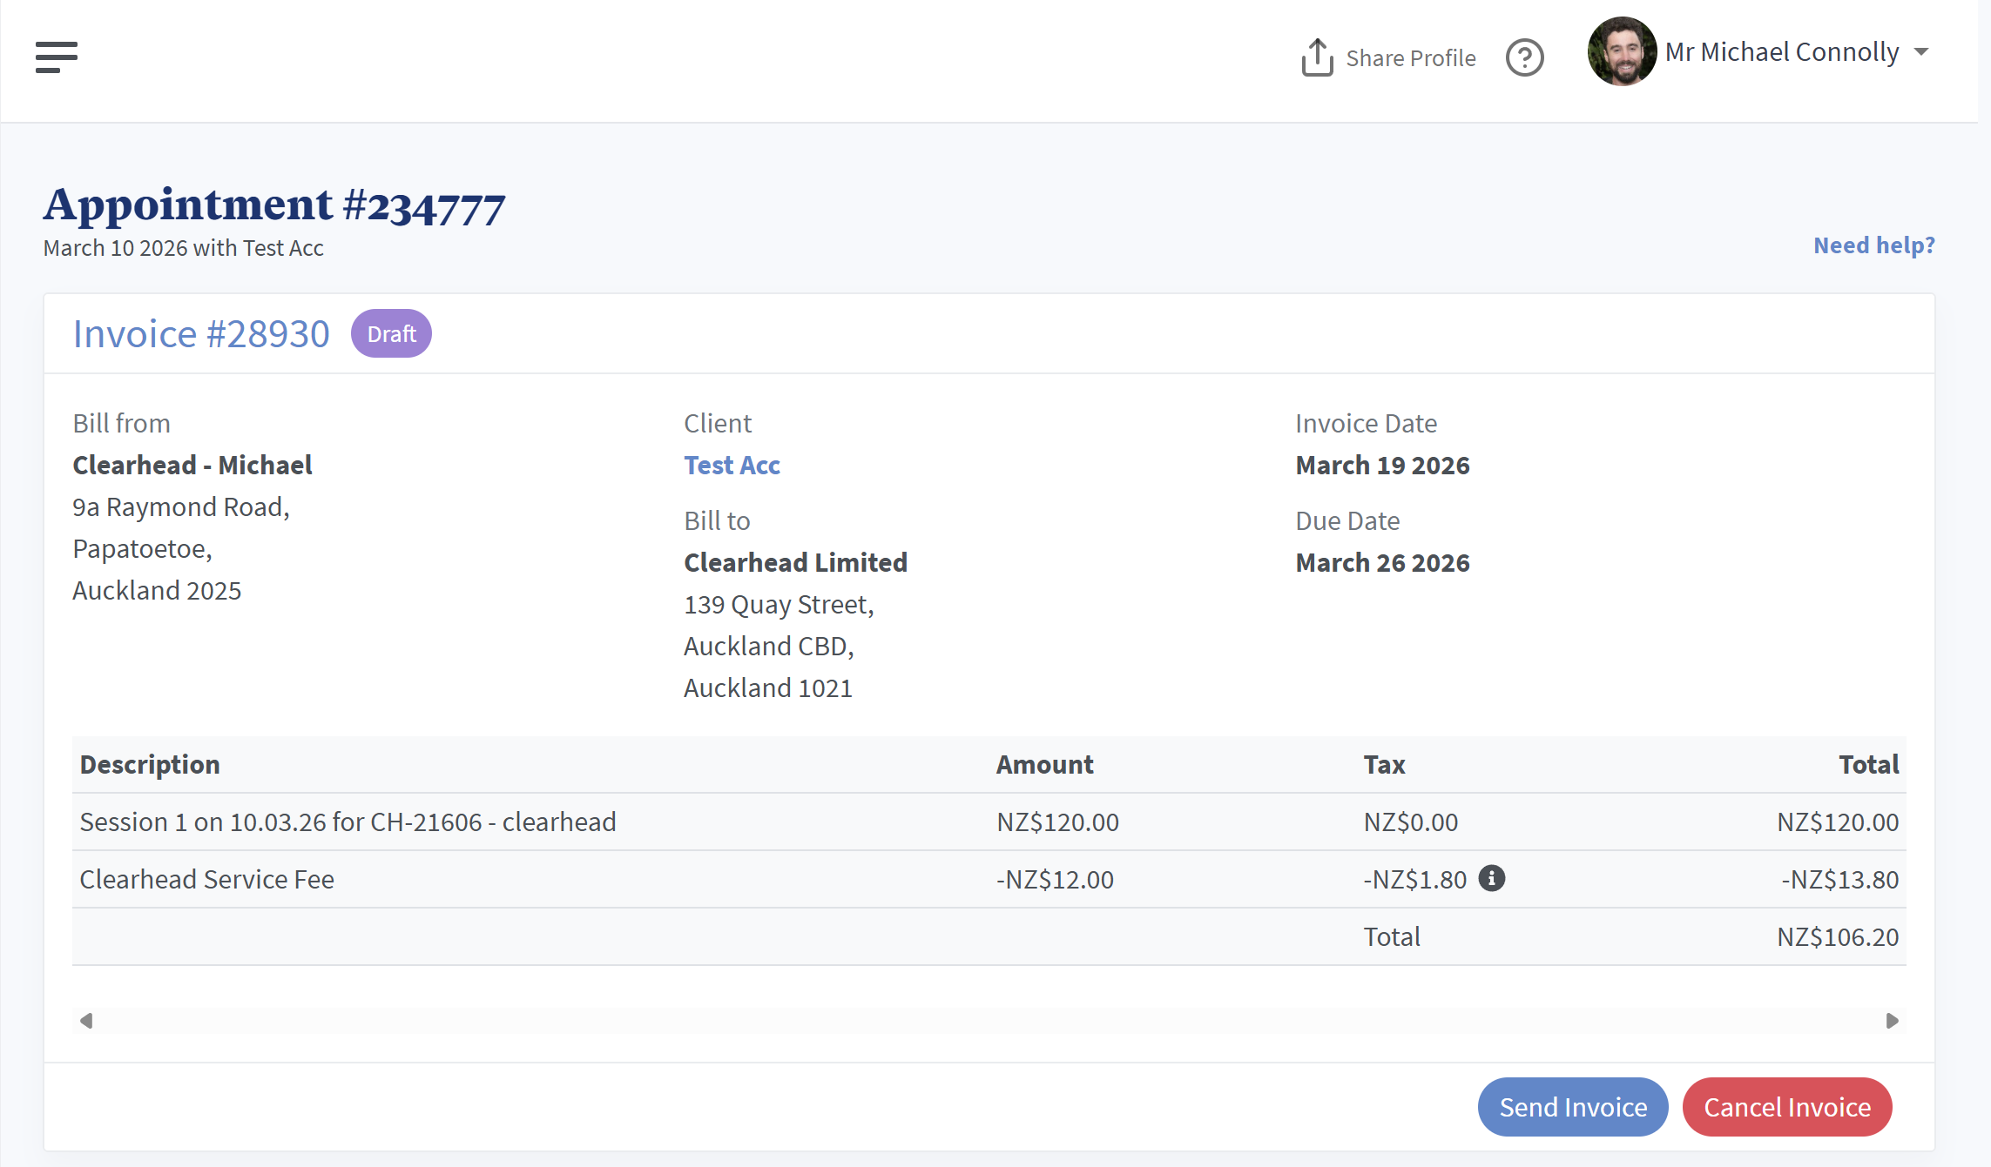Click the Send Invoice button
The image size is (1991, 1167).
point(1572,1107)
